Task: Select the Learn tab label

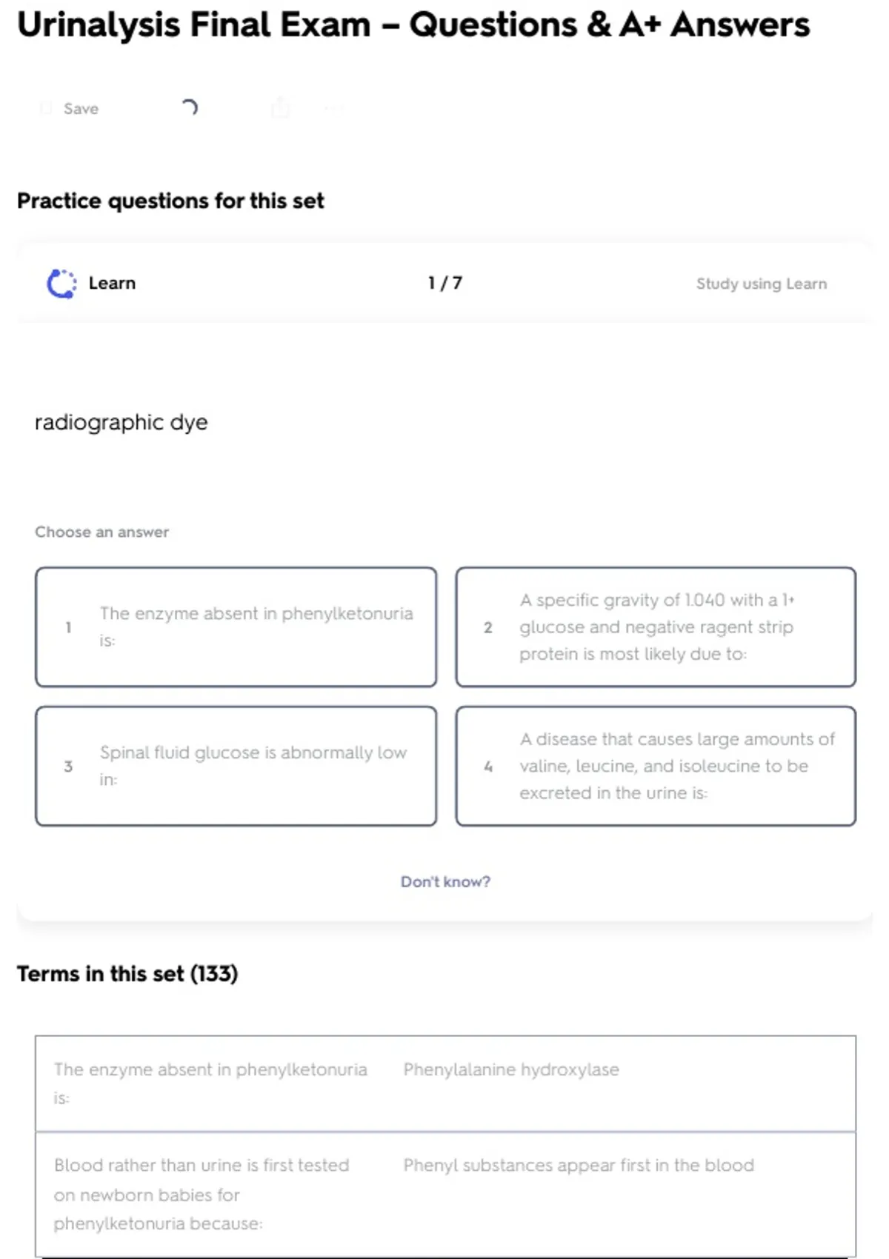Action: 112,284
